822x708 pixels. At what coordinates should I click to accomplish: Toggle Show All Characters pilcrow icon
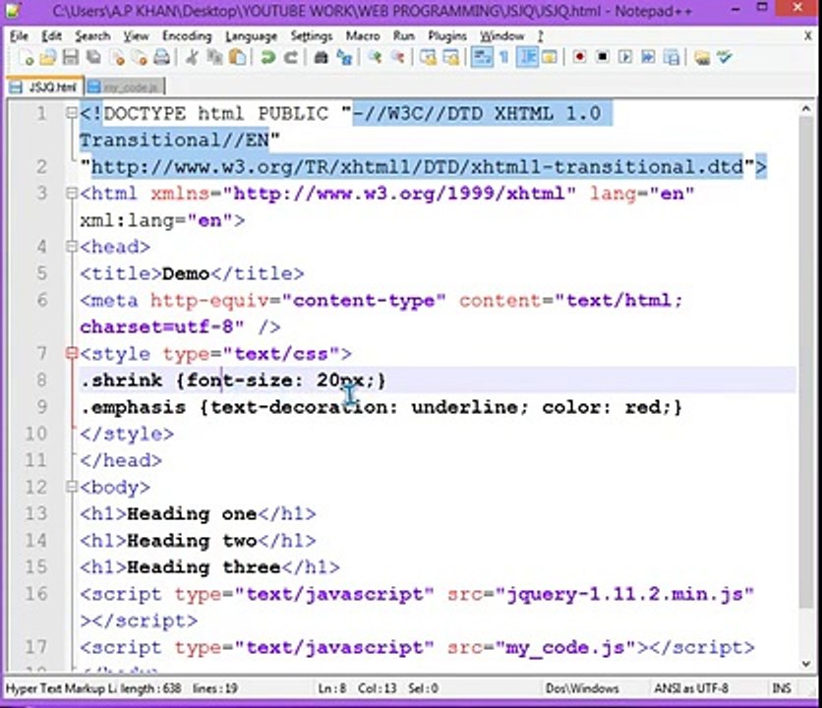pyautogui.click(x=504, y=57)
